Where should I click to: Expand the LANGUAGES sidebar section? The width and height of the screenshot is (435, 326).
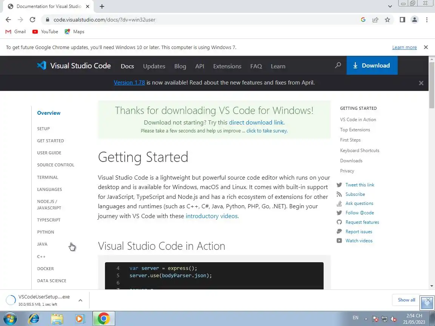[x=49, y=189]
